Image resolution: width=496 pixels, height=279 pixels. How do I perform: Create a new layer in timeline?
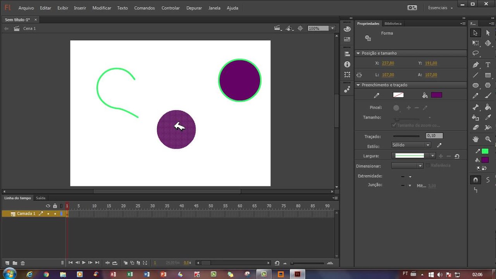pyautogui.click(x=7, y=263)
